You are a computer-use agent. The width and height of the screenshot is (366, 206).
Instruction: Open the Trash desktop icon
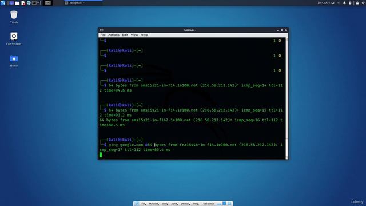coord(14,17)
